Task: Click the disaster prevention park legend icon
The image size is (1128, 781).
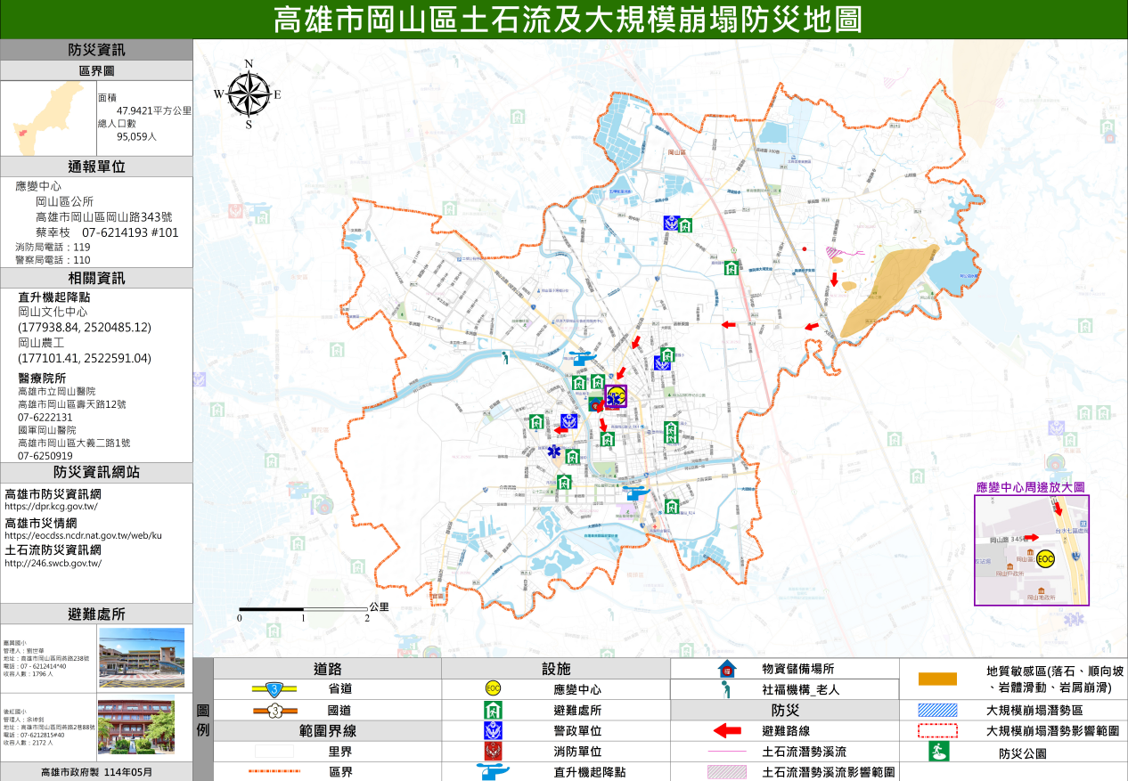Action: (x=937, y=753)
